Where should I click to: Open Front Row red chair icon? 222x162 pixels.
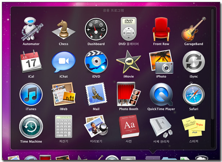click(x=161, y=29)
